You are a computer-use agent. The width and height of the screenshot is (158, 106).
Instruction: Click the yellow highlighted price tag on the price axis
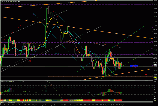(x=155, y=78)
